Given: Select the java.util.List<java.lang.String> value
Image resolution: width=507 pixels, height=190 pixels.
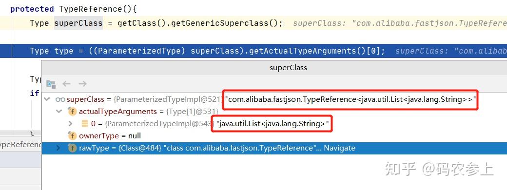Looking at the screenshot, I should coord(272,124).
